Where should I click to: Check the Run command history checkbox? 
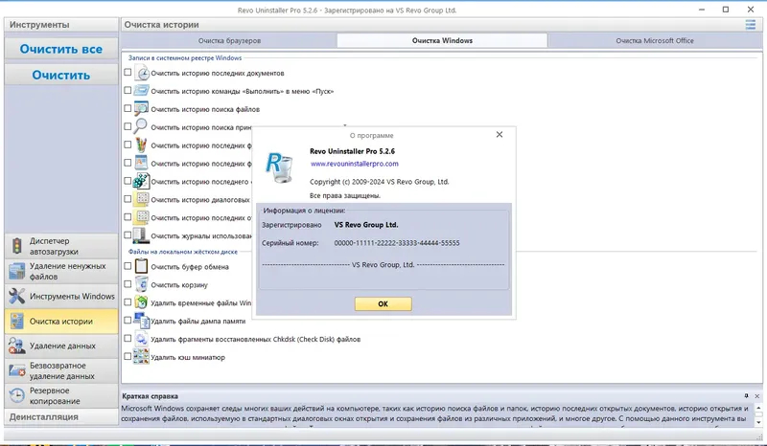click(128, 90)
